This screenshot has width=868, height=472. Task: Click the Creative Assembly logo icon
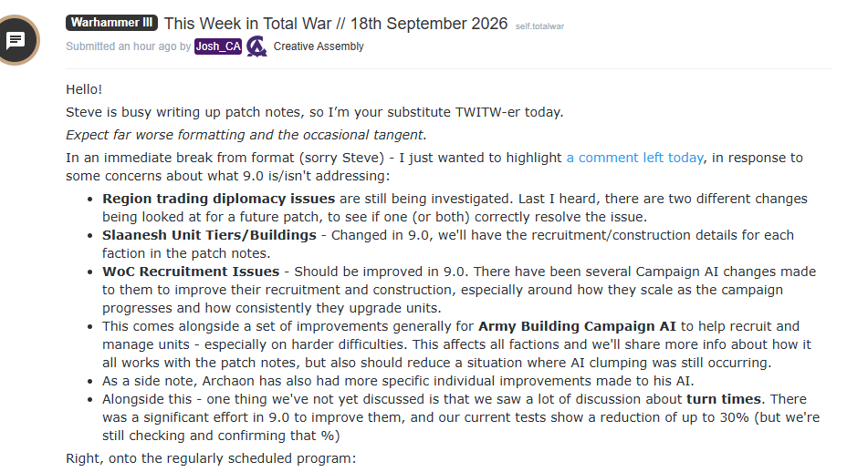click(256, 46)
